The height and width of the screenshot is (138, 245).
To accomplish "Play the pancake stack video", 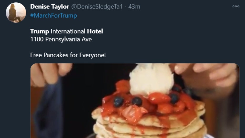I will point(135,101).
